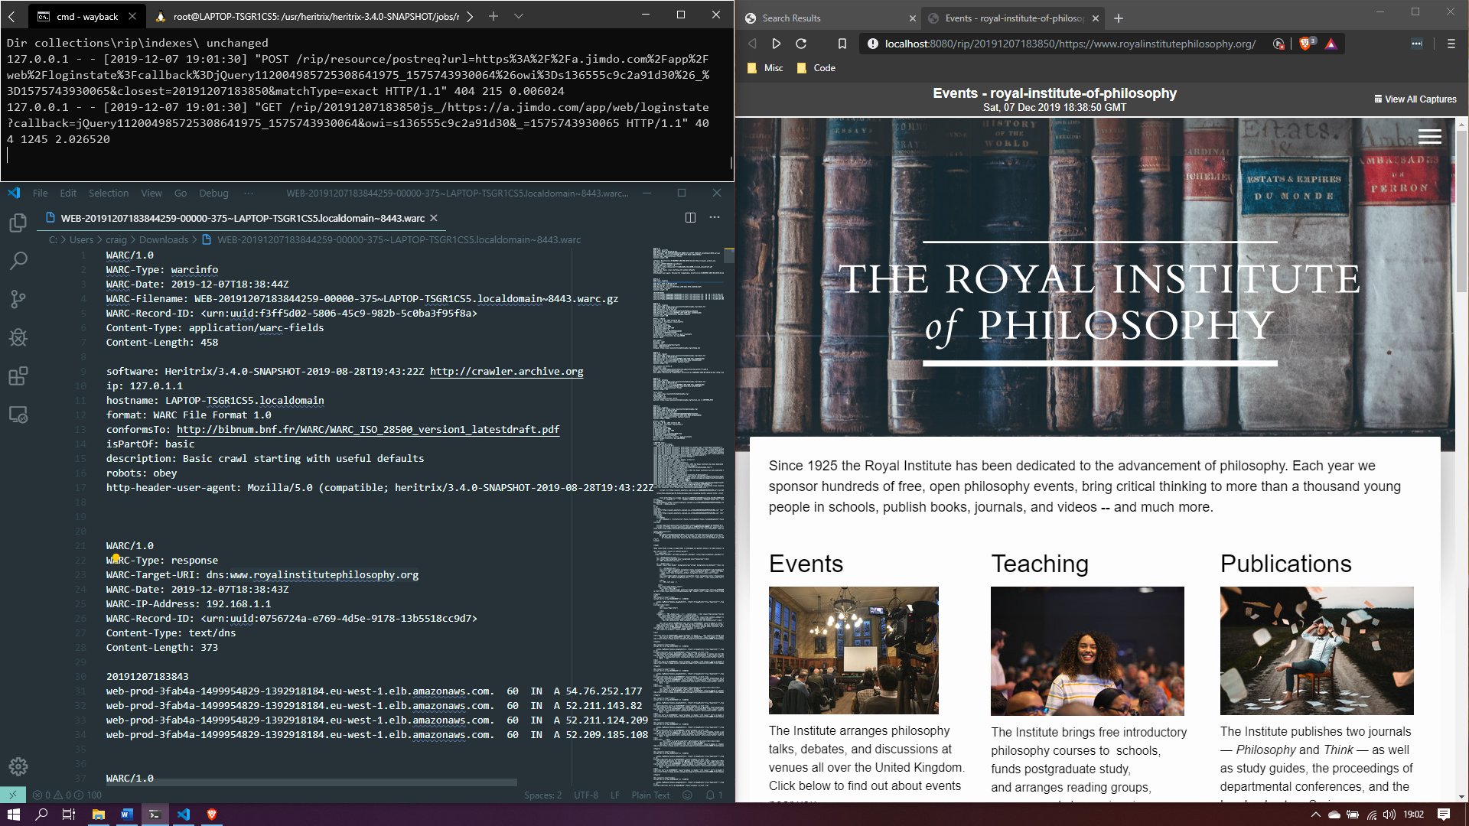Open bibnum.bnf.fr WARC pdf link in editor
Screen dimensions: 1469x826
(x=368, y=429)
